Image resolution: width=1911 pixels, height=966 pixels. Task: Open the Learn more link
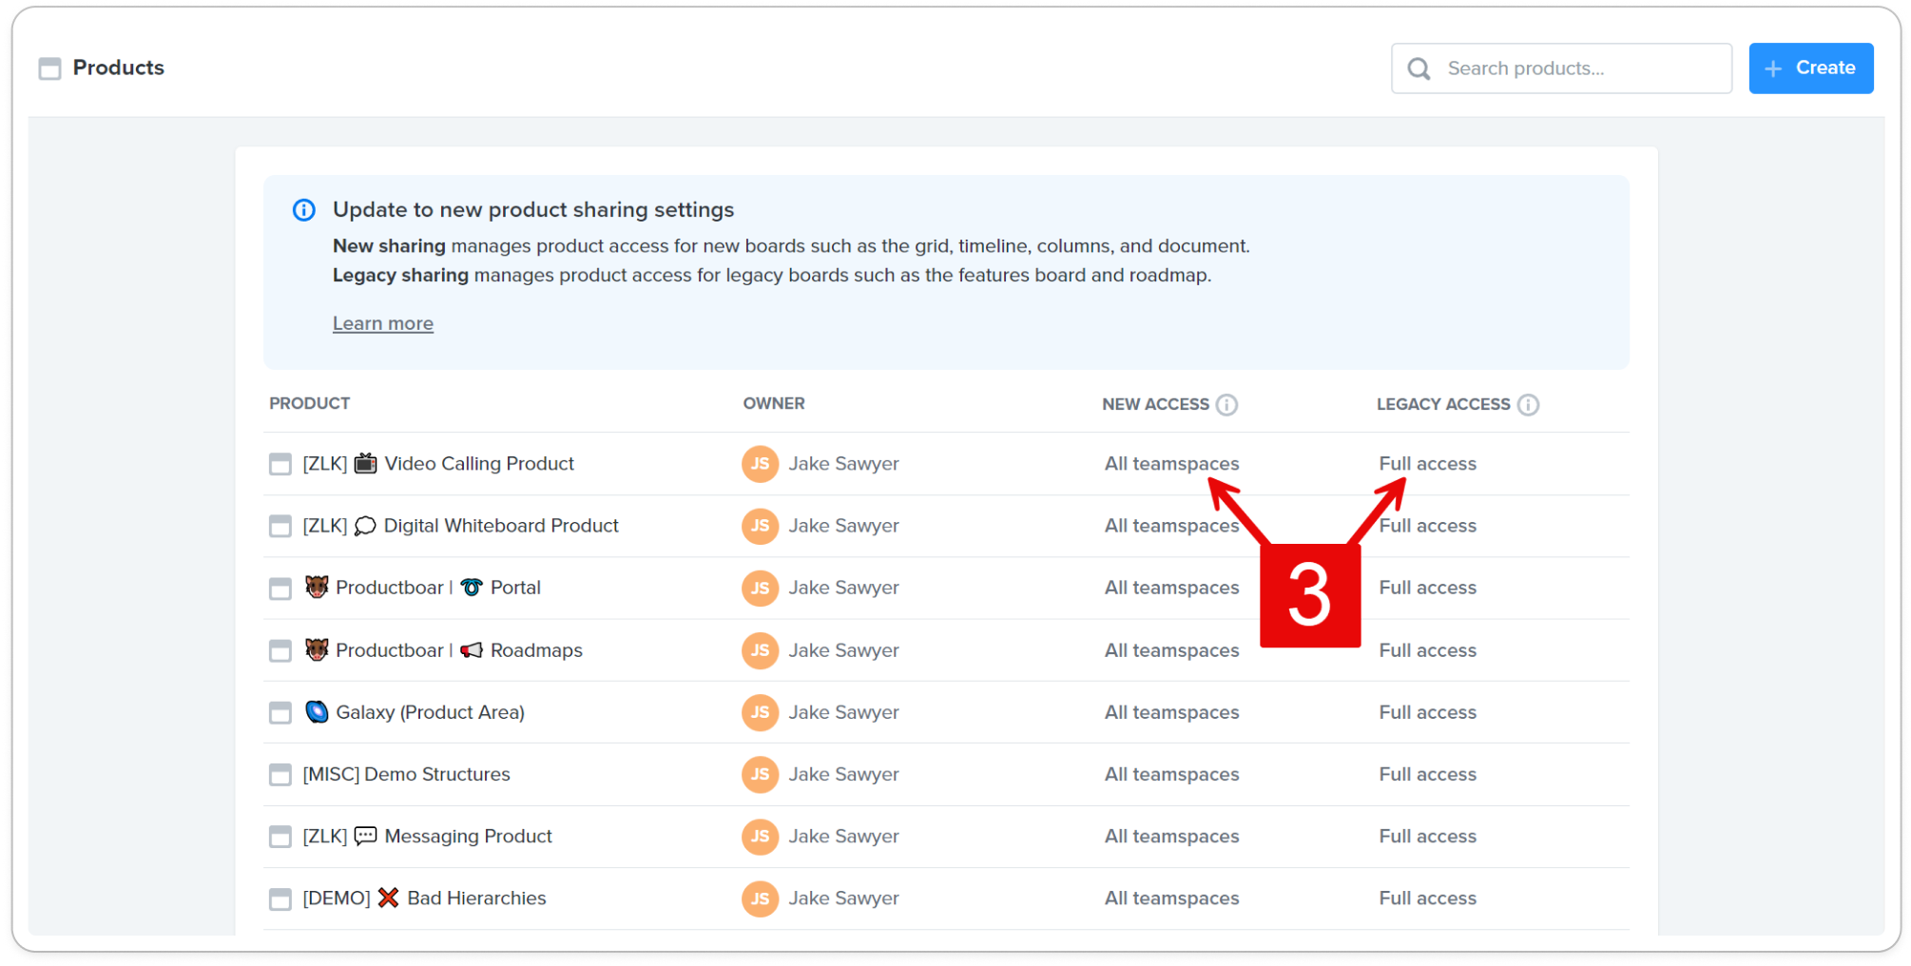click(x=382, y=323)
